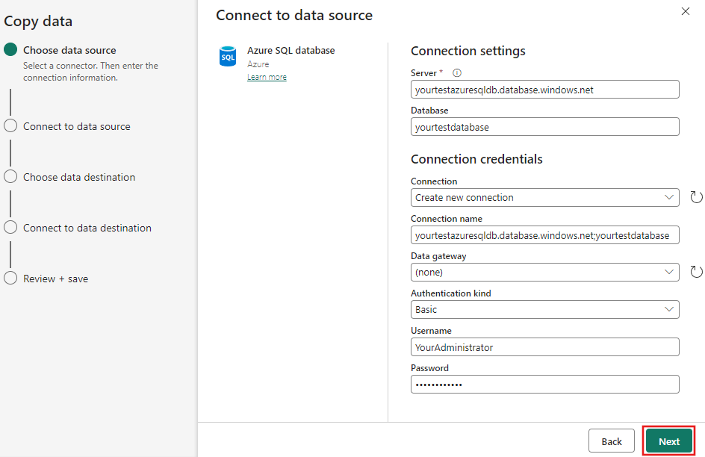The height and width of the screenshot is (457, 705).
Task: Close the Connect to data source dialog
Action: [685, 11]
